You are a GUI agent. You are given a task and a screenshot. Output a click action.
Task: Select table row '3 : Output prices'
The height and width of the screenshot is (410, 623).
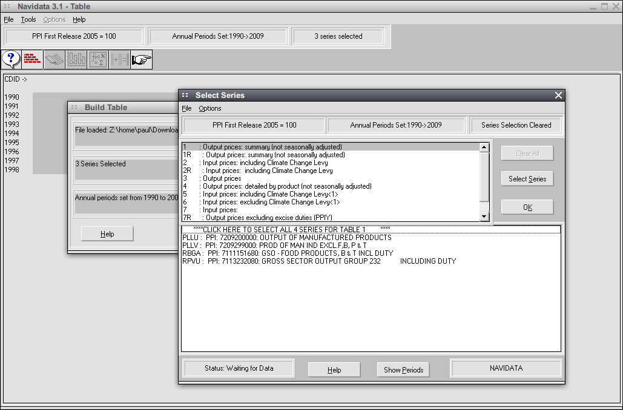[331, 178]
